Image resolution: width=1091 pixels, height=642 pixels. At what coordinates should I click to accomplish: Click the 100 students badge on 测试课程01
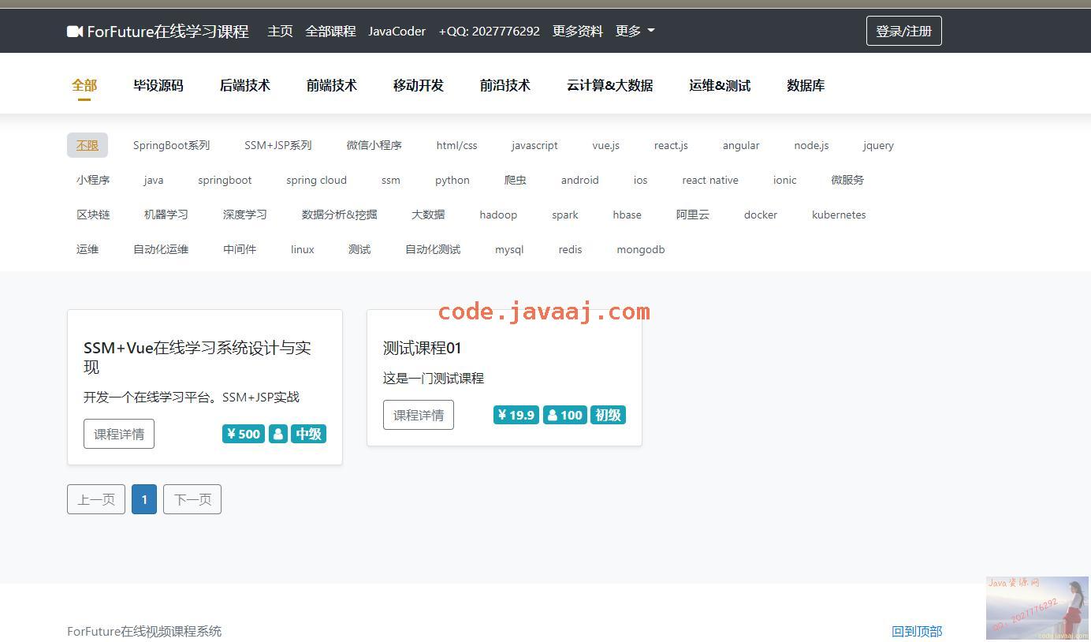(564, 415)
